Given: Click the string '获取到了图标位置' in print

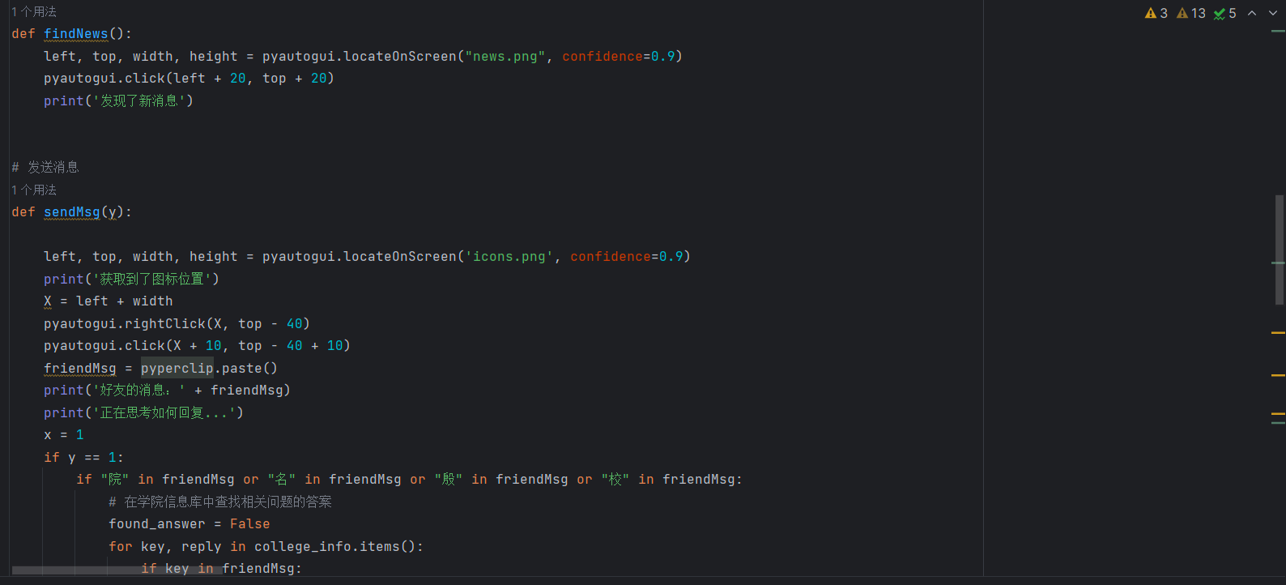Looking at the screenshot, I should pos(152,280).
